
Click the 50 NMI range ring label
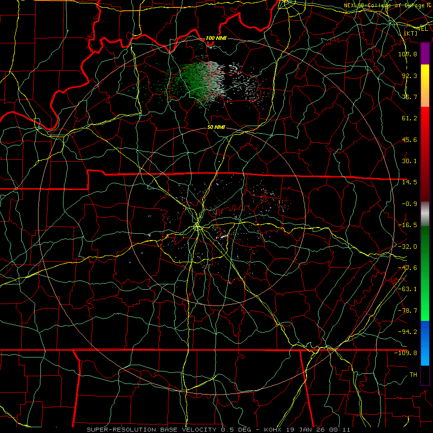point(216,127)
